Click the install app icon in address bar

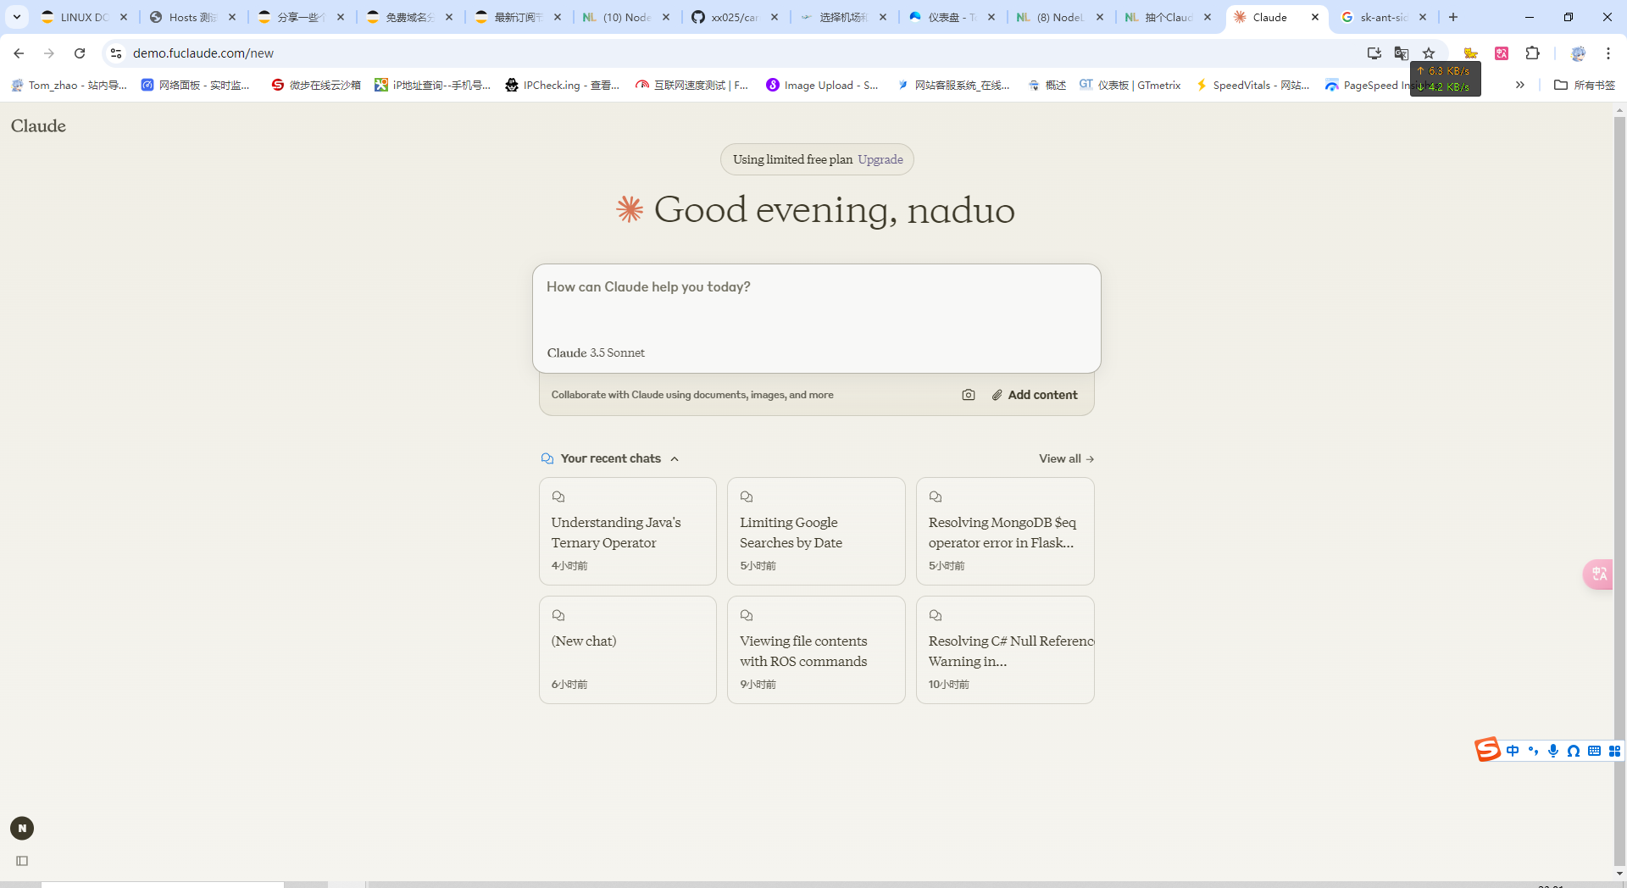(x=1374, y=53)
